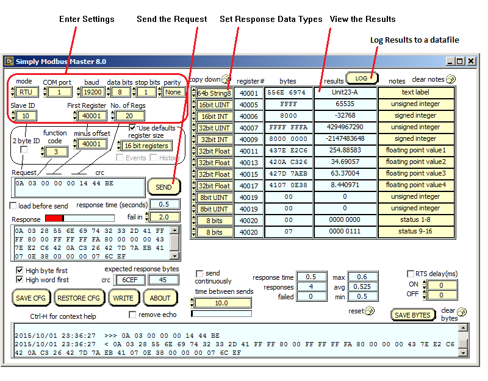The height and width of the screenshot is (381, 488).
Task: Click the expected crc 6CEF field
Action: coord(129,280)
